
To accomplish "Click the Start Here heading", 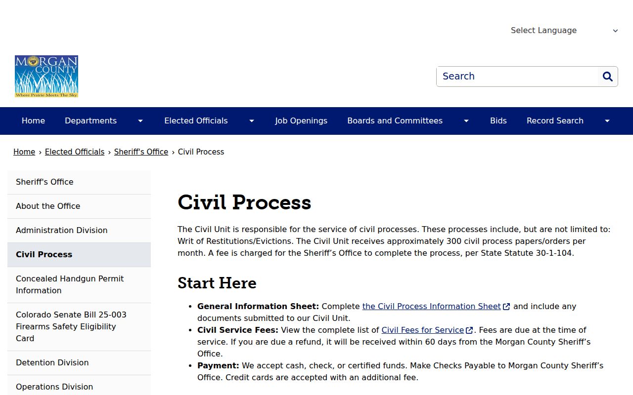I will 217,283.
